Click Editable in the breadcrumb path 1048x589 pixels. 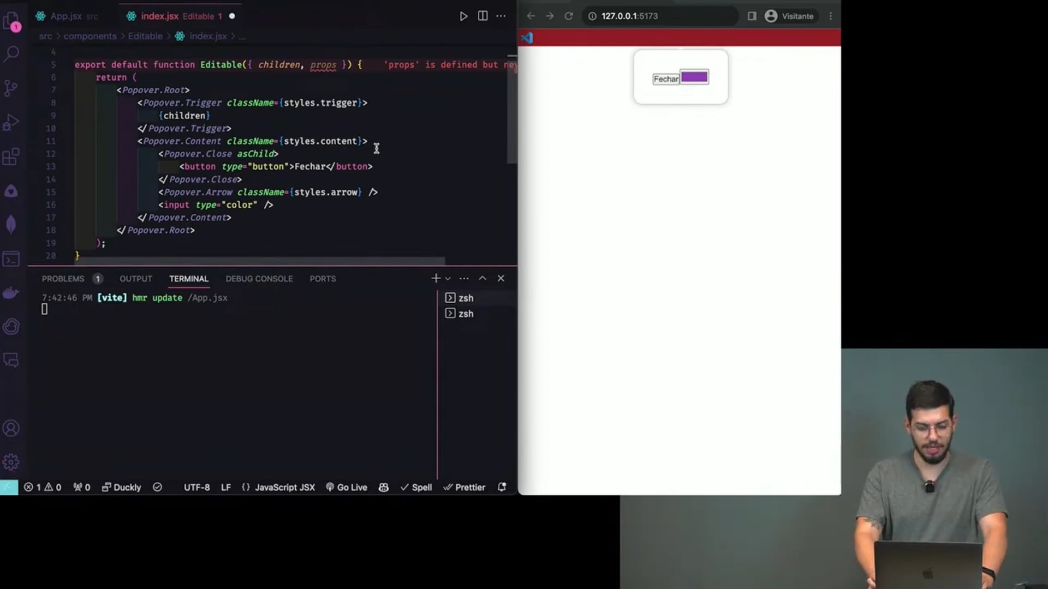pyautogui.click(x=145, y=36)
